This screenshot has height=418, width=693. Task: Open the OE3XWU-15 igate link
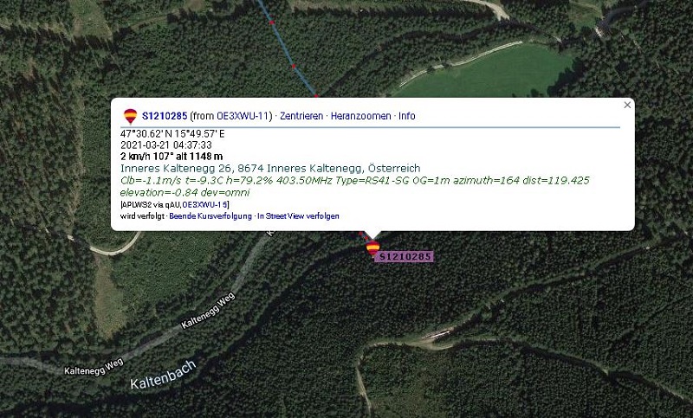205,205
